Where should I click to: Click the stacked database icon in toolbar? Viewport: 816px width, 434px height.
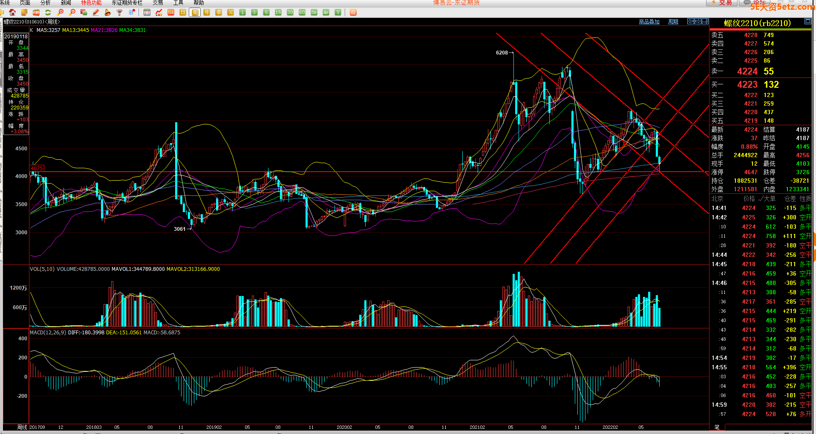click(x=24, y=12)
